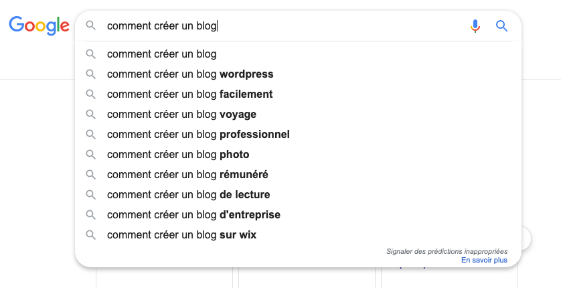Click the search icon beside the wordpress suggestion
This screenshot has width=561, height=288.
coord(91,74)
